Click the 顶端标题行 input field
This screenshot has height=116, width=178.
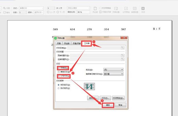click(95, 56)
